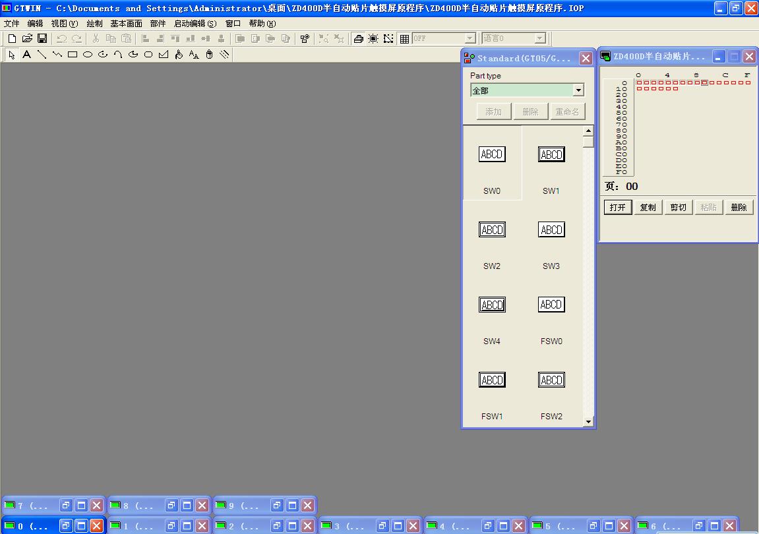Click the New file icon

click(12, 39)
